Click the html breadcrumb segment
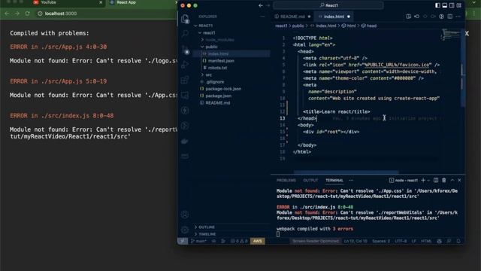The width and height of the screenshot is (481, 271). pos(349,26)
